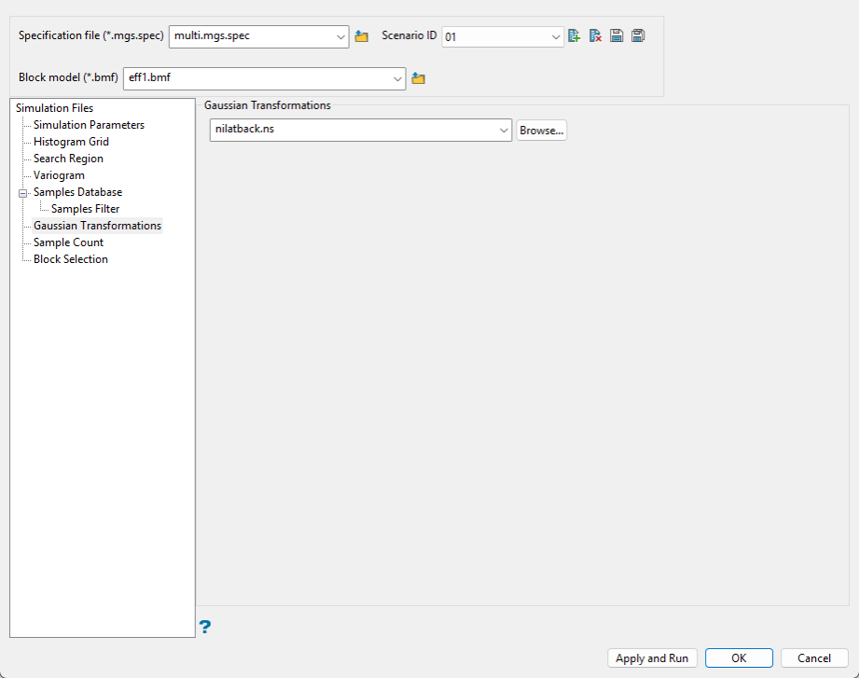
Task: Select Simulation Parameters in the tree
Action: coord(89,125)
